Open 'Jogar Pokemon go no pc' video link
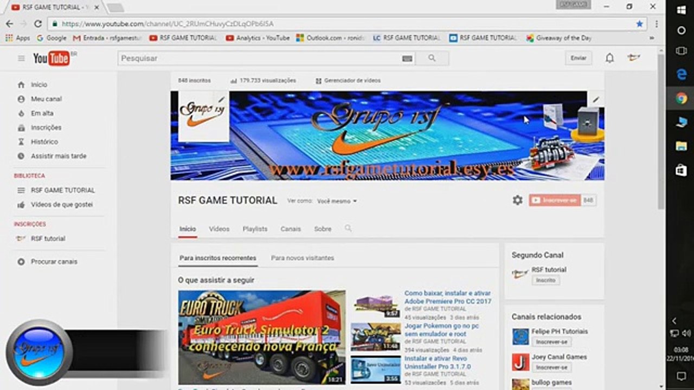This screenshot has width=694, height=390. (x=442, y=330)
